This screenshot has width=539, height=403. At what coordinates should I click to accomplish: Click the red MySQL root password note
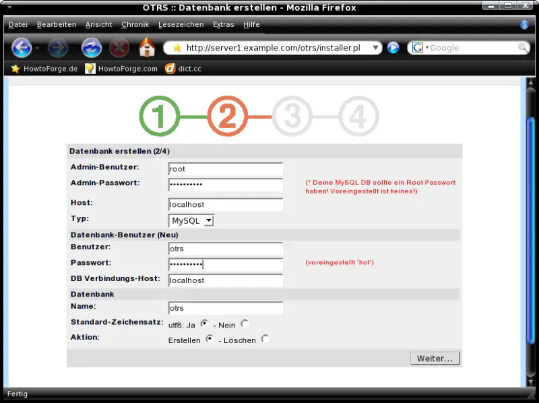point(381,187)
